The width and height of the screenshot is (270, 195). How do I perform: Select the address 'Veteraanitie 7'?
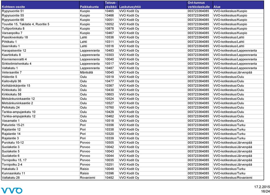tap(12, 72)
